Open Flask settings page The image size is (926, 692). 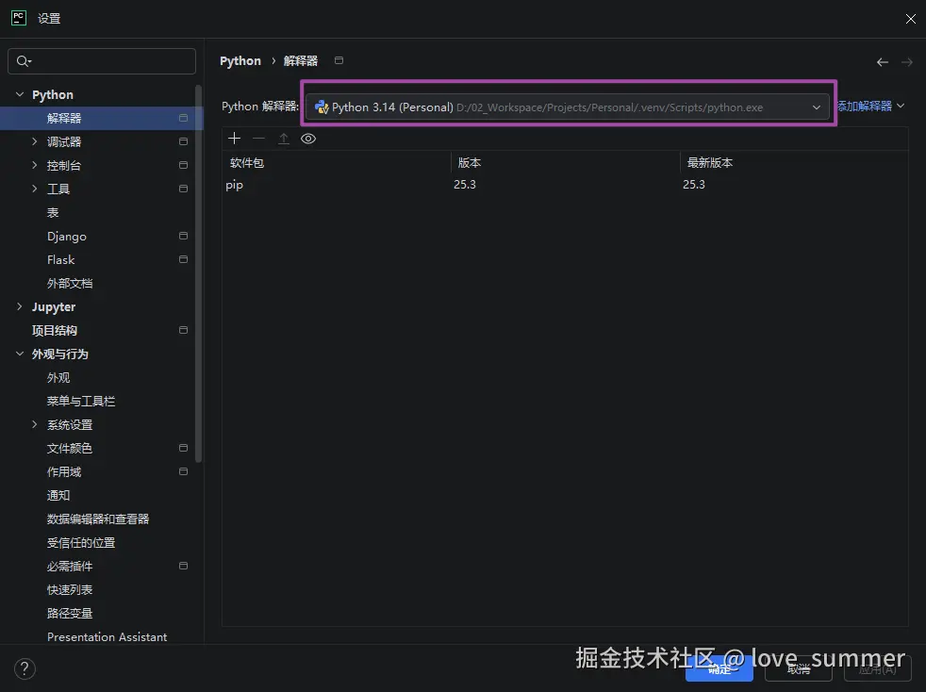61,260
